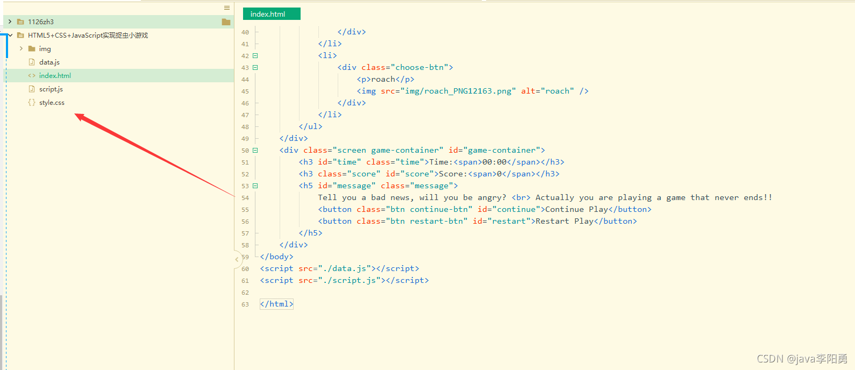The height and width of the screenshot is (370, 855).
Task: Click the HTML5+CSS+JavaScript project icon
Action: pos(20,35)
